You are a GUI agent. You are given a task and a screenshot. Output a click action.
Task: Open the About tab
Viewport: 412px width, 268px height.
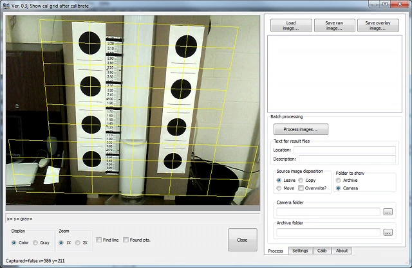[342, 251]
